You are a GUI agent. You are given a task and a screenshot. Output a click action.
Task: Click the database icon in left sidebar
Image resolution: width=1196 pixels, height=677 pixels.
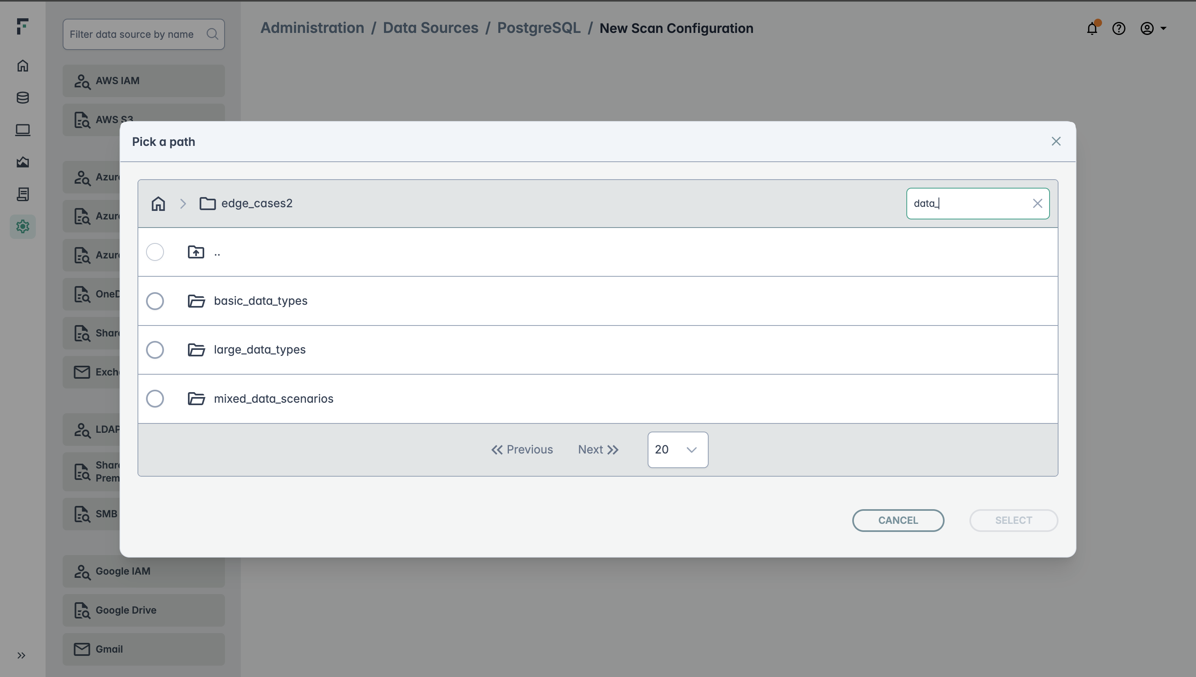[x=23, y=98]
